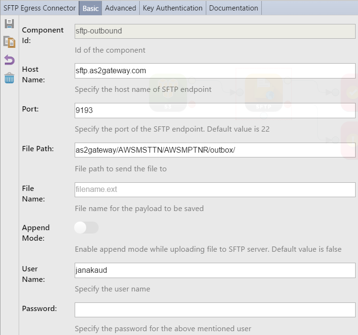Select the Basic tab
Image resolution: width=358 pixels, height=335 pixels.
pos(90,8)
